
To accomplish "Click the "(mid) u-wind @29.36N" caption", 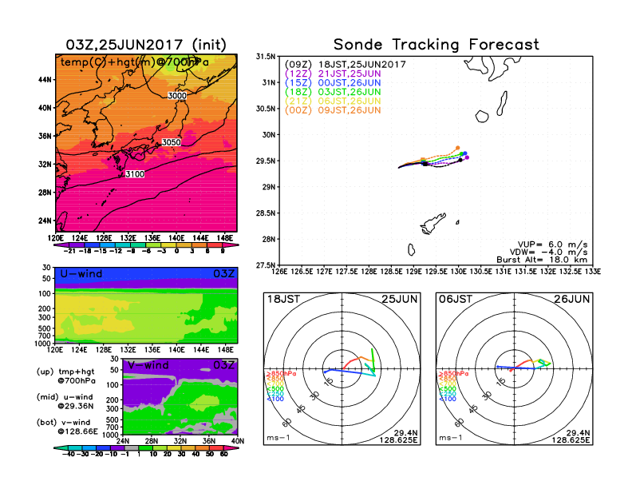I will point(65,401).
